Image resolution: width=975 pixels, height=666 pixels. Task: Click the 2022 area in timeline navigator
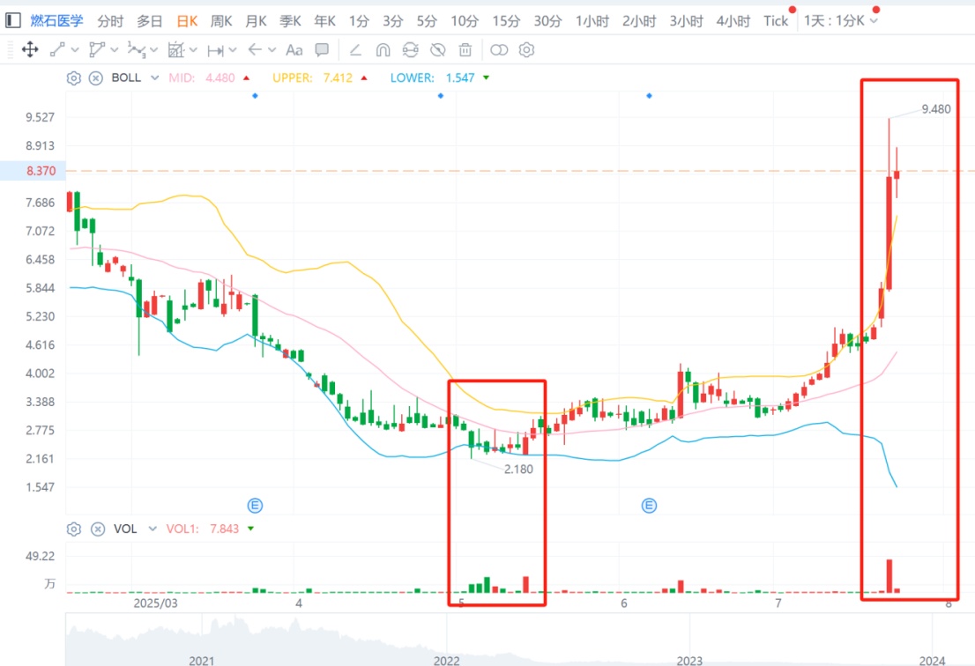tap(446, 661)
